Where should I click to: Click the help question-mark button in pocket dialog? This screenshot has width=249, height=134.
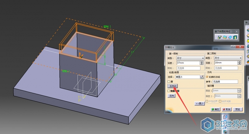233,47
